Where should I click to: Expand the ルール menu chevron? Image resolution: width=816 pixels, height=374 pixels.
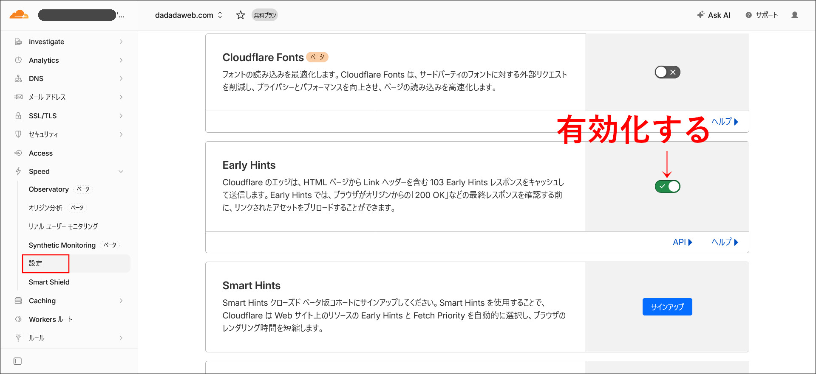click(121, 338)
